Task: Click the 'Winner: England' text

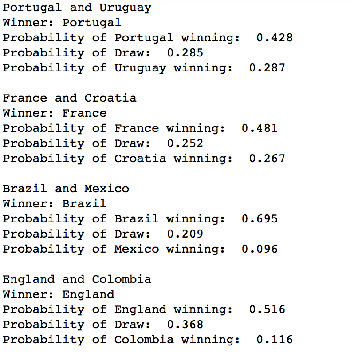Action: coord(58,294)
